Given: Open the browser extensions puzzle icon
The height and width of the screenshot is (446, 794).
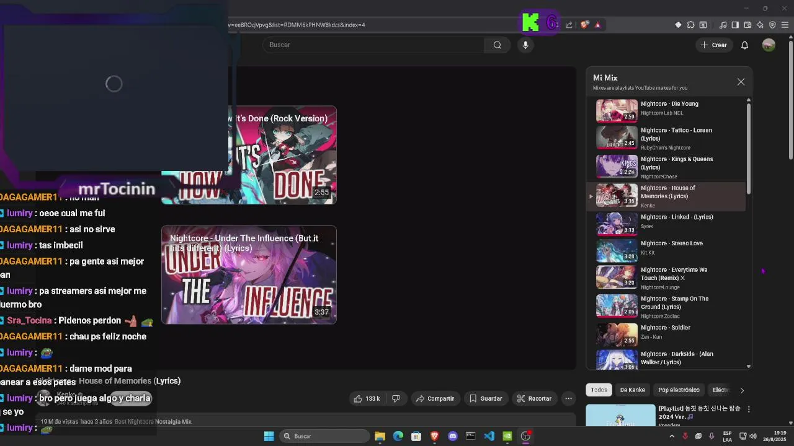Looking at the screenshot, I should click(690, 25).
